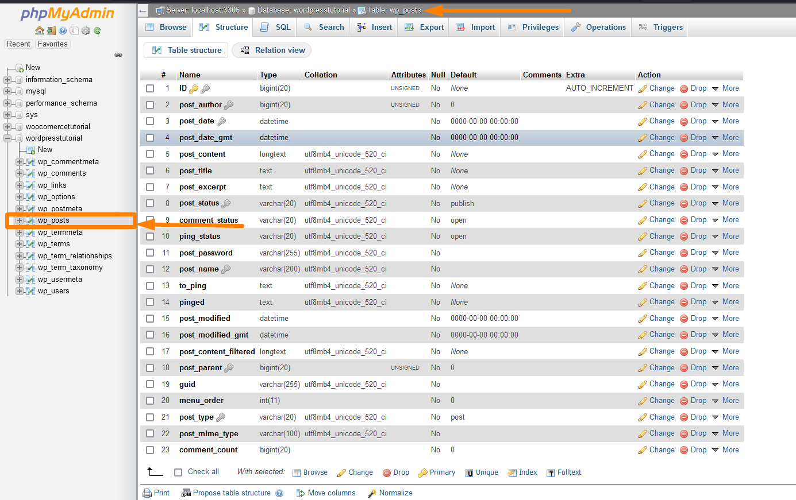Click the Favorites button
The image size is (796, 500).
click(53, 44)
